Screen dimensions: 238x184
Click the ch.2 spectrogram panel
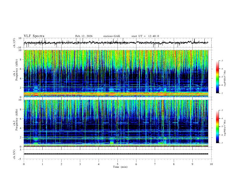click(x=116, y=123)
